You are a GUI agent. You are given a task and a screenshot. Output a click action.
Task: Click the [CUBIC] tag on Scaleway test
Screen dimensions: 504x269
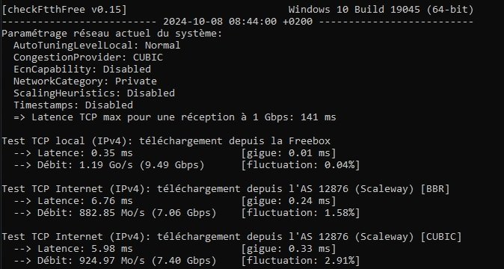(x=441, y=237)
